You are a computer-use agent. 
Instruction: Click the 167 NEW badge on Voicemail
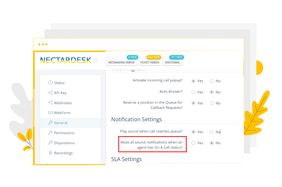tap(177, 57)
